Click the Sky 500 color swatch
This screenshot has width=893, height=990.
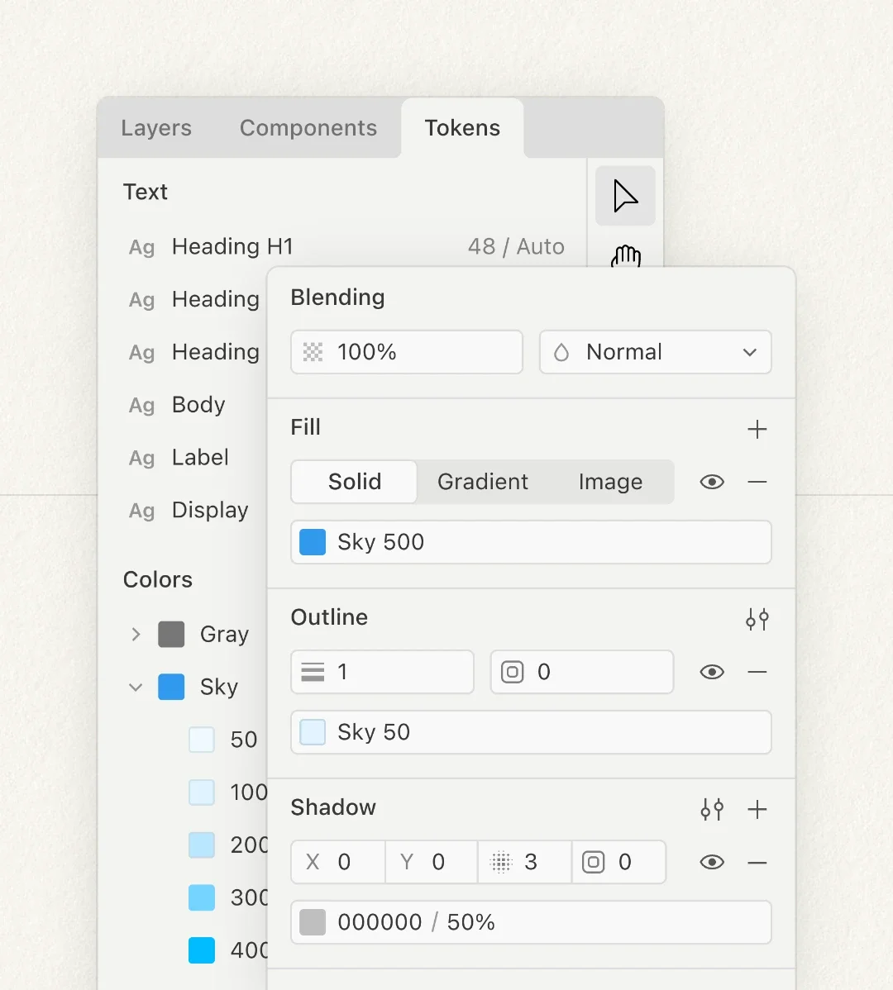click(313, 541)
